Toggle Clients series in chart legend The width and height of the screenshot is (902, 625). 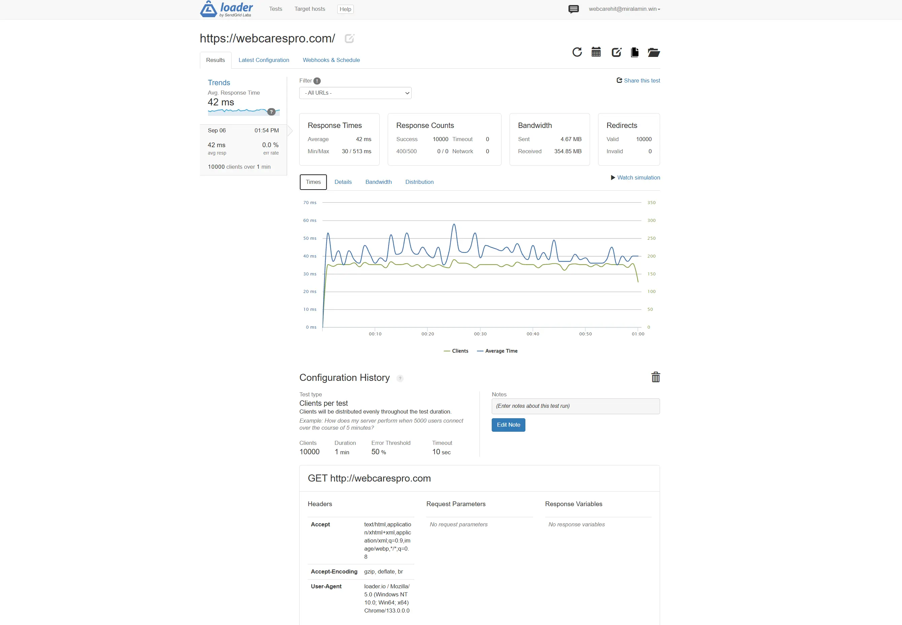point(455,351)
